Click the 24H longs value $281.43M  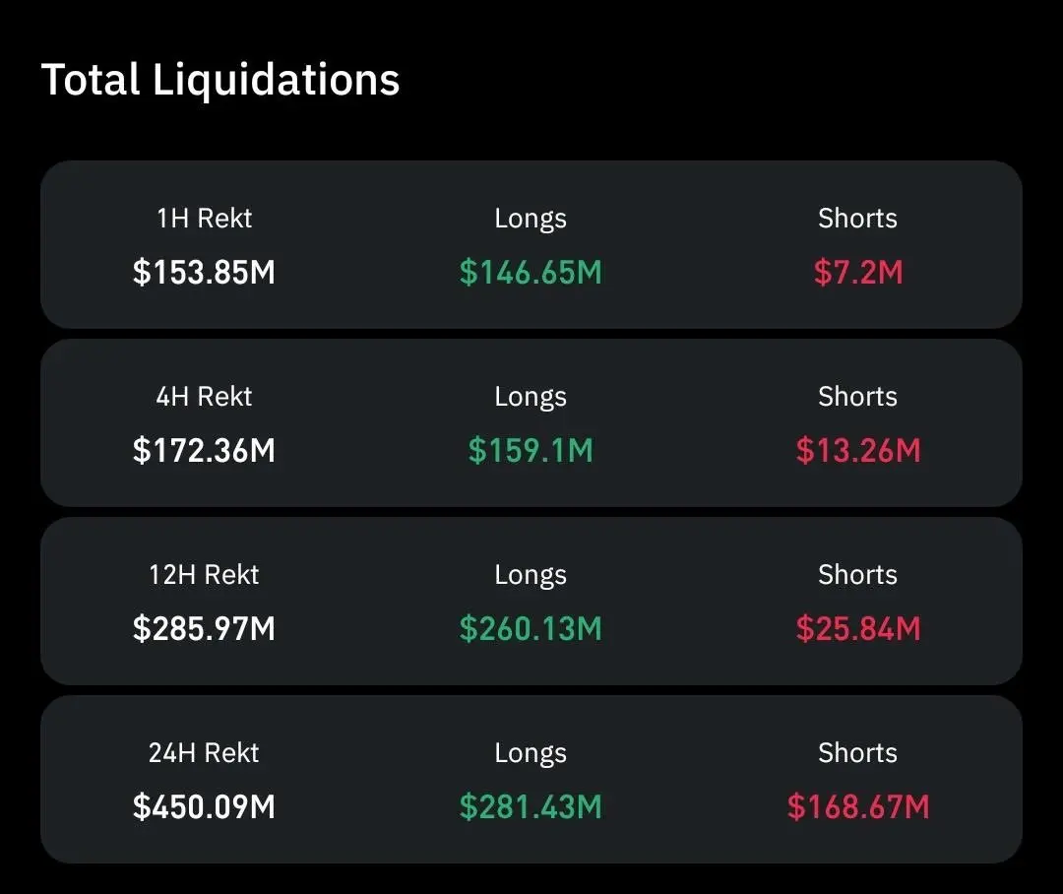click(x=531, y=807)
